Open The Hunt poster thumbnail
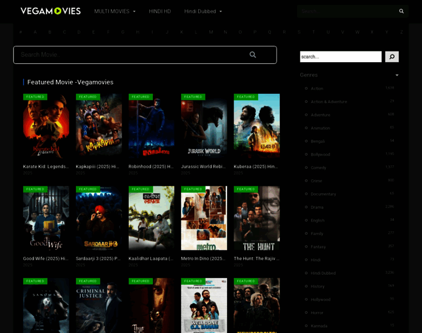The height and width of the screenshot is (333, 422). 257,218
